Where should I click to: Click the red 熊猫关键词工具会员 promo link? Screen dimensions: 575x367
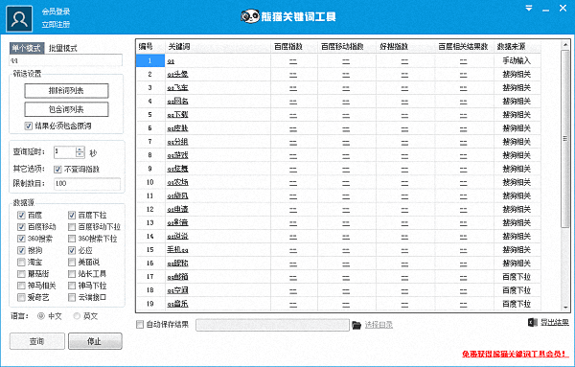click(x=516, y=355)
